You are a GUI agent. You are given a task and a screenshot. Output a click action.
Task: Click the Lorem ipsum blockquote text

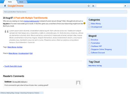46,36
